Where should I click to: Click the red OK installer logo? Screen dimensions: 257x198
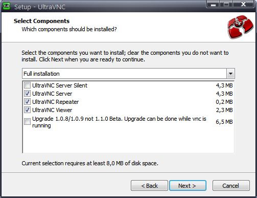[240, 27]
